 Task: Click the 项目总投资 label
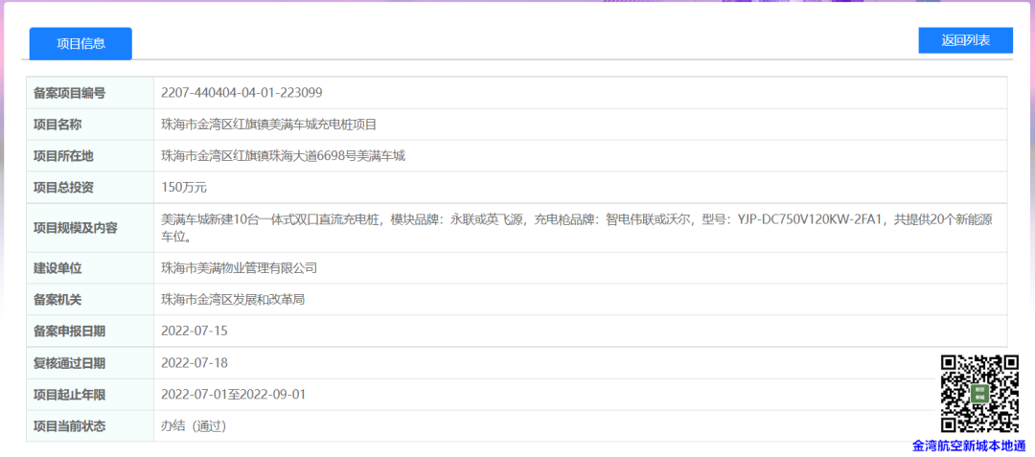tap(63, 188)
